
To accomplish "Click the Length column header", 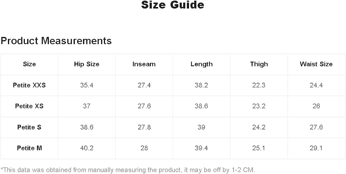I will pyautogui.click(x=202, y=64).
